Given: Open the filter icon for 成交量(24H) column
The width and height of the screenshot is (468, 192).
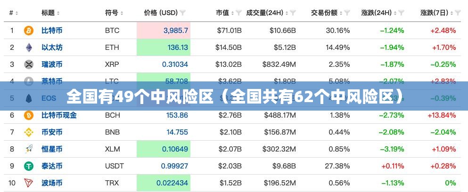Looking at the screenshot, I should coord(293,13).
